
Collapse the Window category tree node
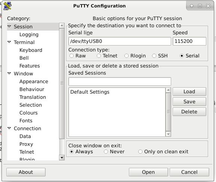click(9, 73)
